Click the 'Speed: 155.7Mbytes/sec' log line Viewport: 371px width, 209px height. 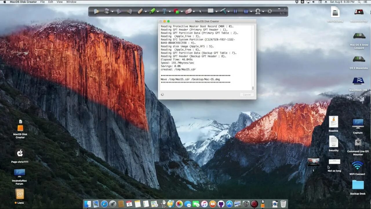coord(177,63)
